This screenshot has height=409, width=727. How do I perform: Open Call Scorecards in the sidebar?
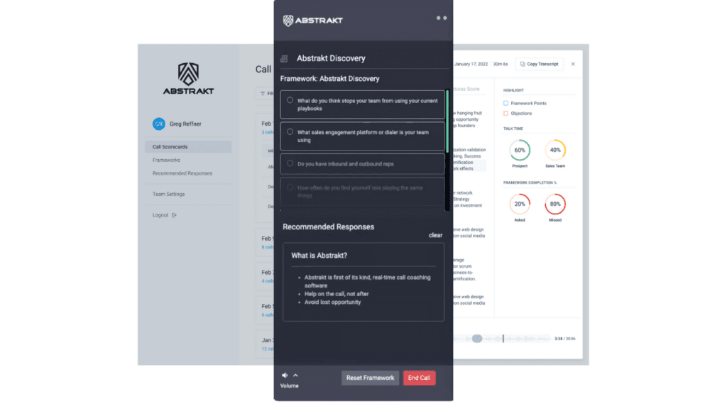188,146
